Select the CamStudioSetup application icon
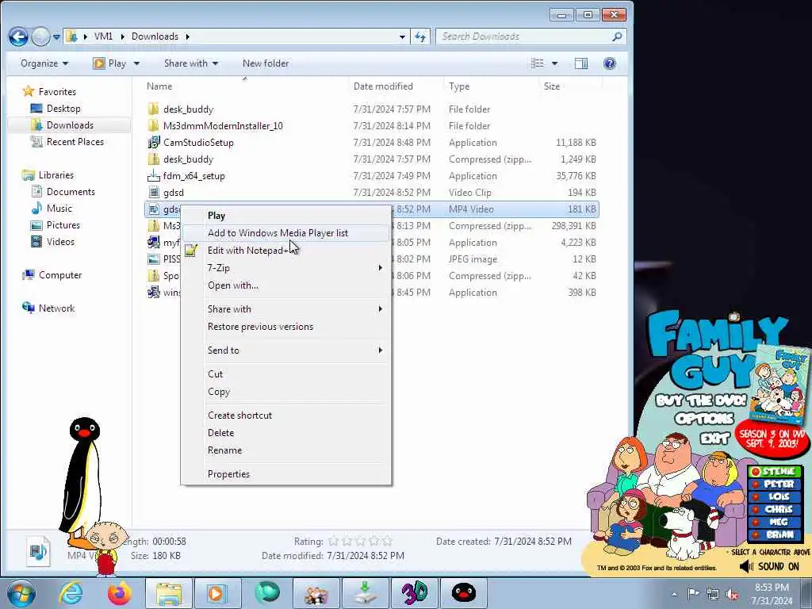The image size is (812, 609). pos(154,143)
